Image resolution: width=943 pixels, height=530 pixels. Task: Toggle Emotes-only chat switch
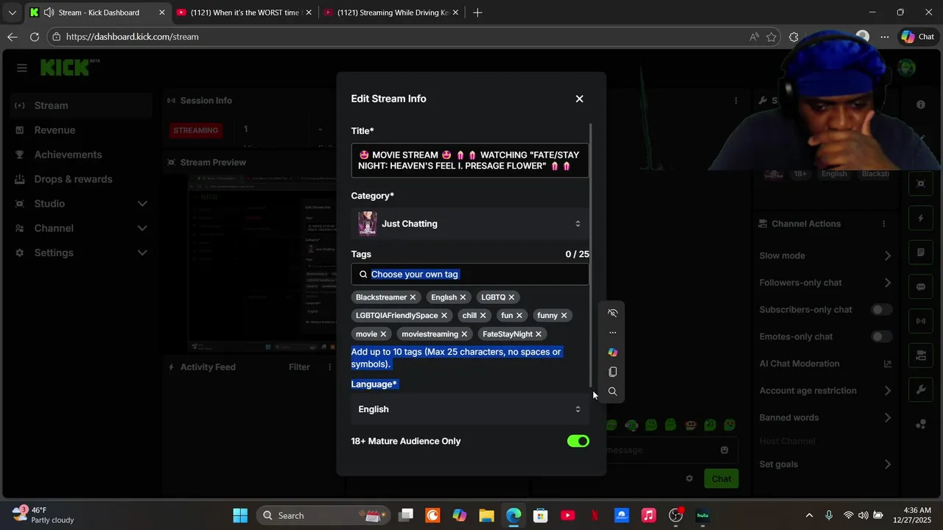(882, 336)
